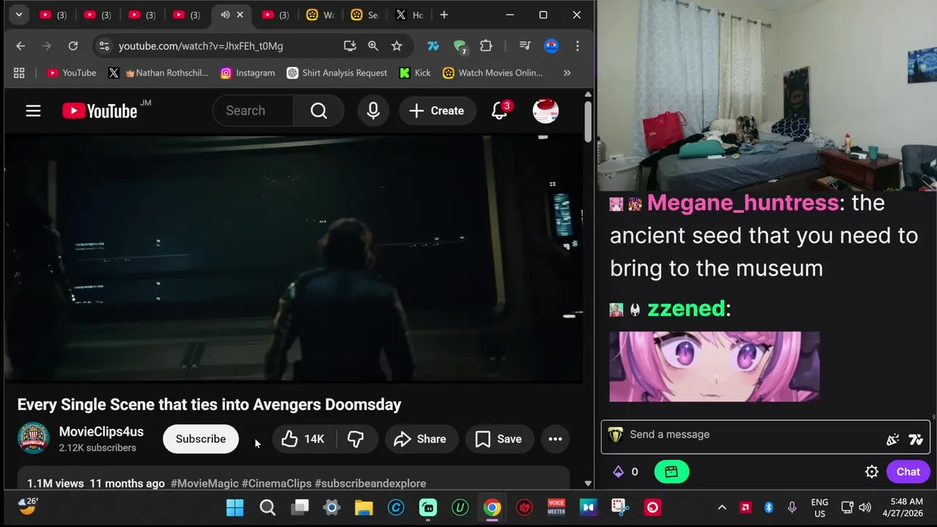Open Voicemeeter from the taskbar
Viewport: 937px width, 527px height.
[556, 507]
